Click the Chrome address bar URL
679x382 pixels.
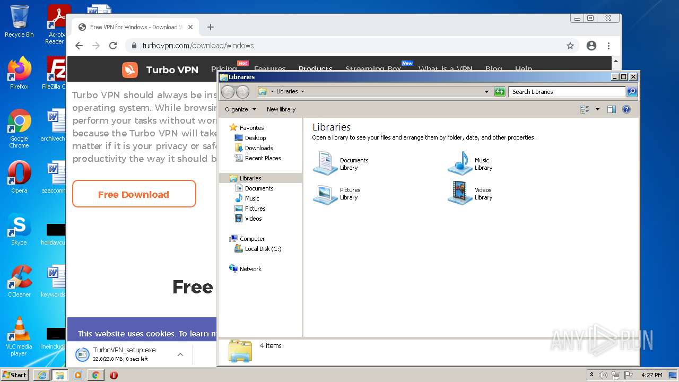[198, 46]
